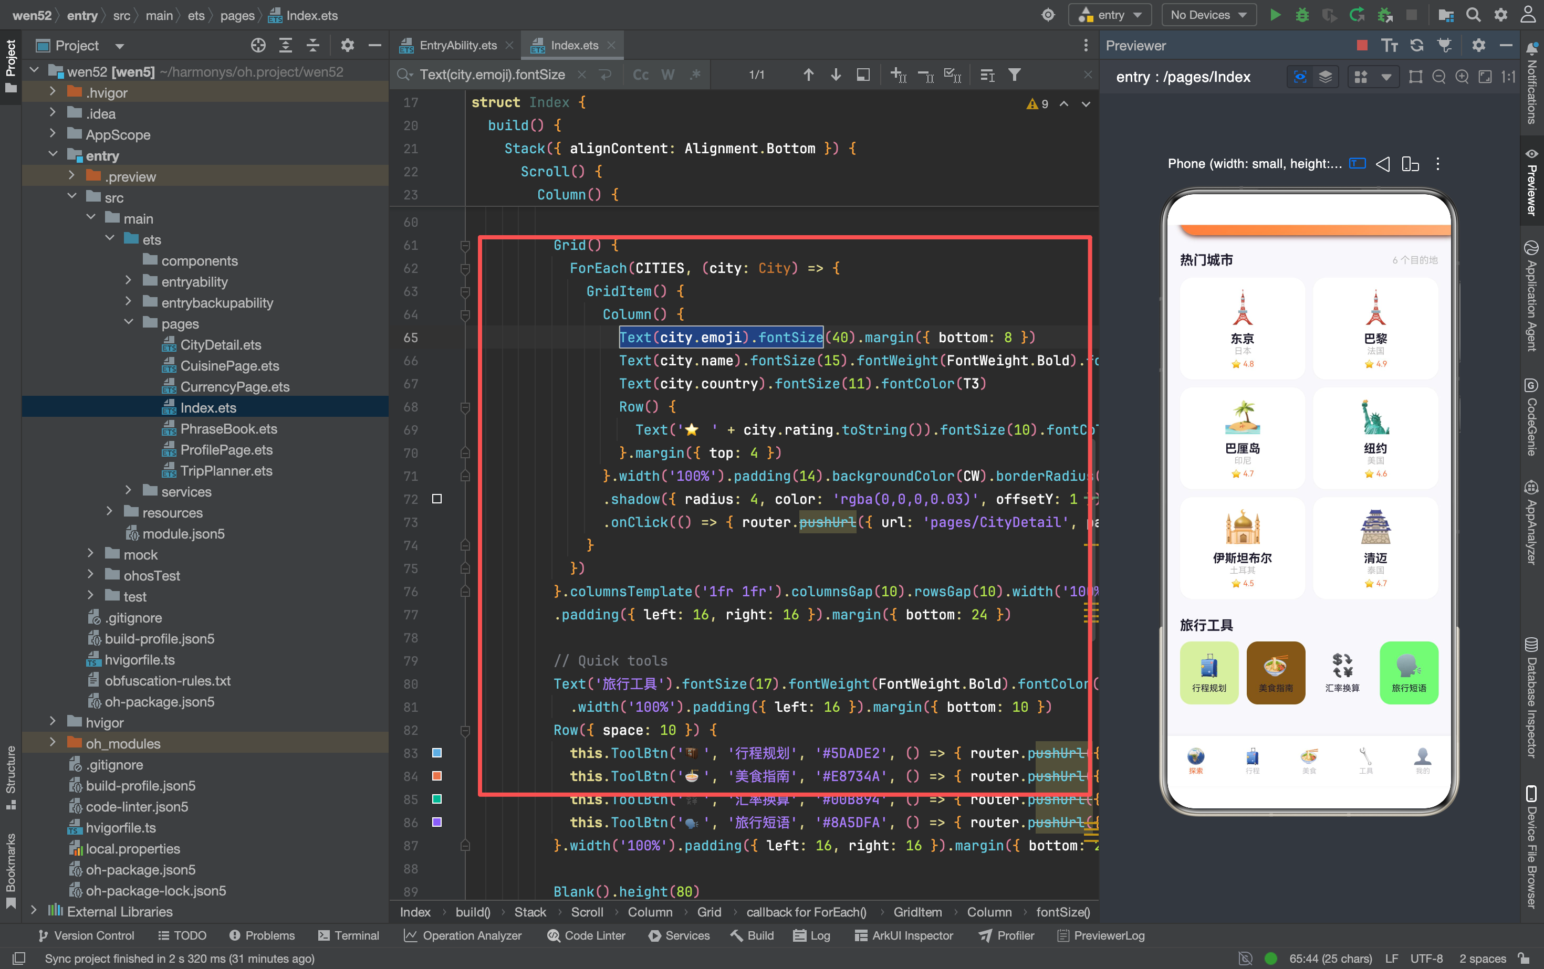Screen dimensions: 1544x969
Task: Stop the Previewer with red square
Action: pyautogui.click(x=1362, y=45)
